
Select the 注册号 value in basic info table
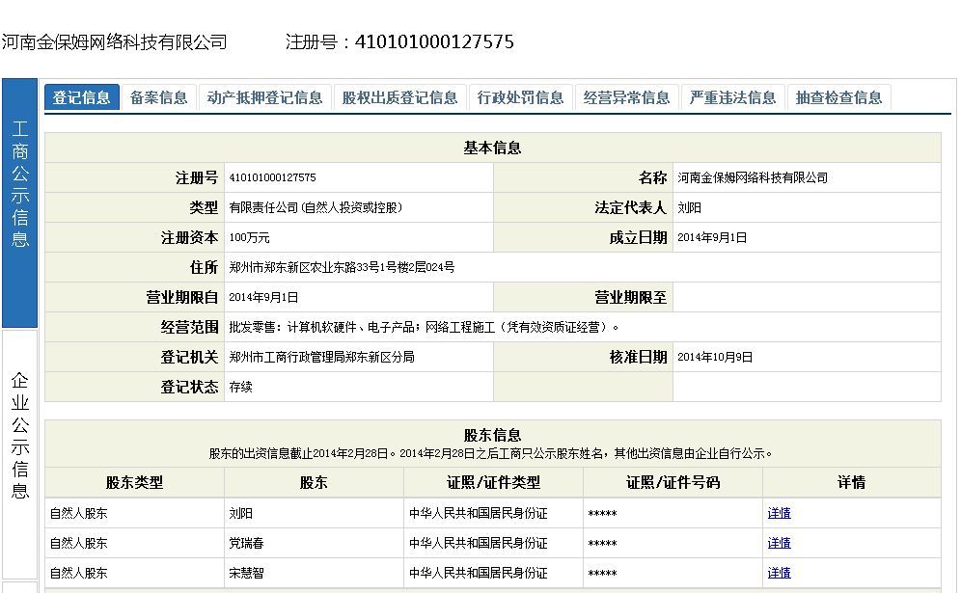273,177
